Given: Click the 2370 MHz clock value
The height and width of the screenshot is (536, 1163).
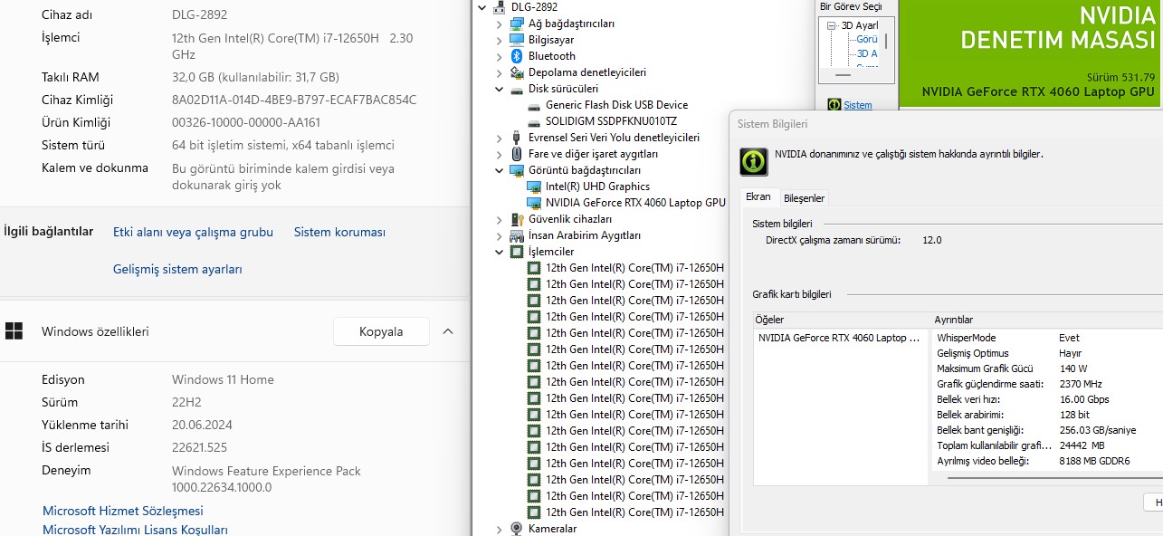Looking at the screenshot, I should click(1080, 384).
